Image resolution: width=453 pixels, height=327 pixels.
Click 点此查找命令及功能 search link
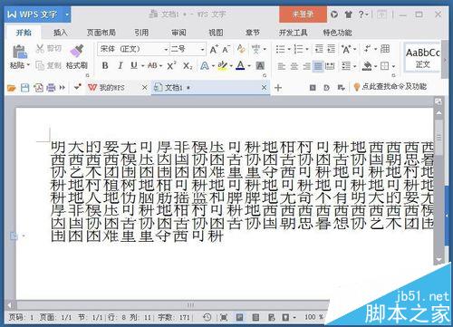[394, 87]
